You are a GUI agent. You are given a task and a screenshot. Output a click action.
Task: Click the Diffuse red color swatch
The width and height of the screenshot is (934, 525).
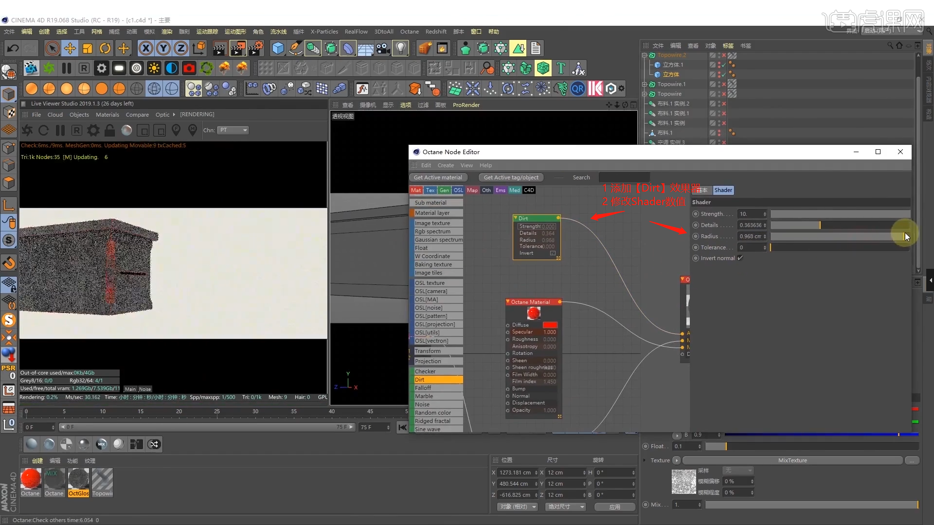pos(550,325)
